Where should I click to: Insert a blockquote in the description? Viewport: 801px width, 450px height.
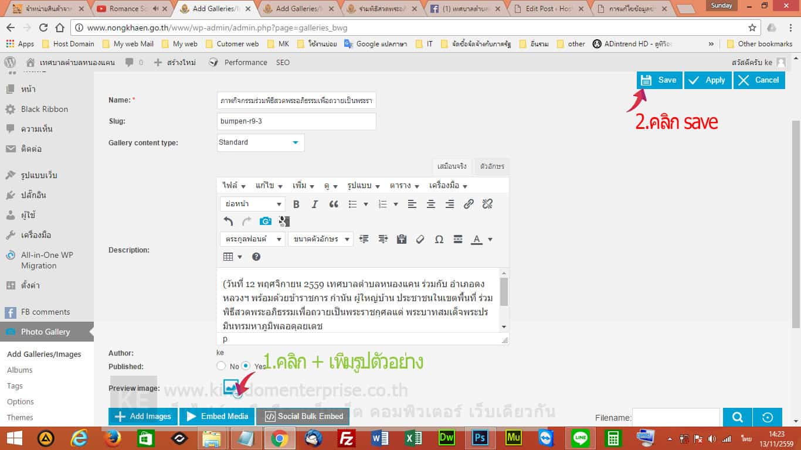[x=334, y=204]
